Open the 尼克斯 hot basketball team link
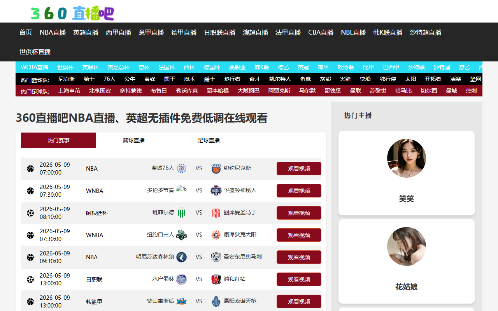 [x=67, y=79]
